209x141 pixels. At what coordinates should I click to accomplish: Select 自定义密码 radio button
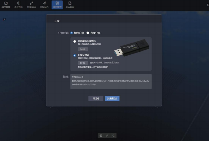(75, 55)
